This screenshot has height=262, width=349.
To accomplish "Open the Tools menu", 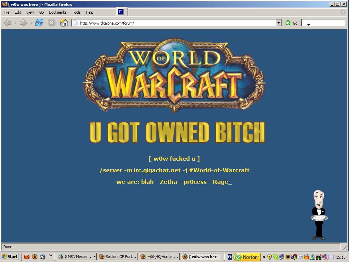I will pos(76,12).
